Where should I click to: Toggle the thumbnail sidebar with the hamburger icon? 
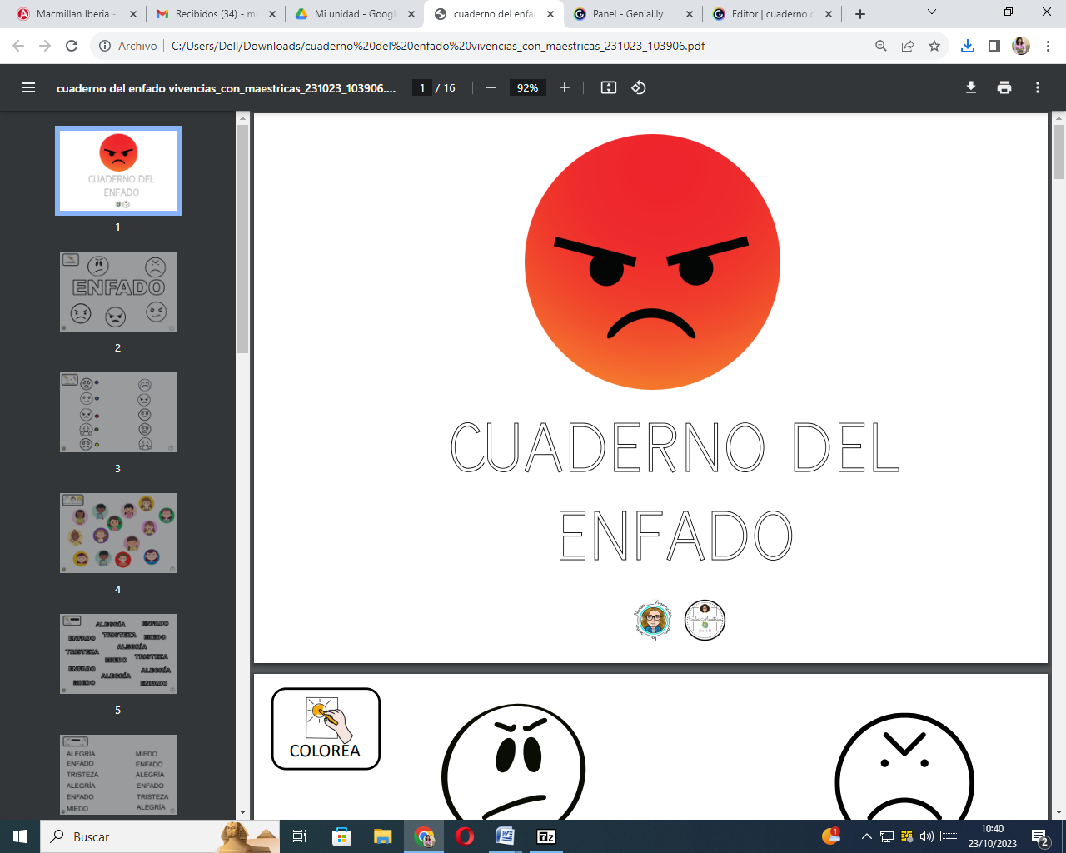27,87
